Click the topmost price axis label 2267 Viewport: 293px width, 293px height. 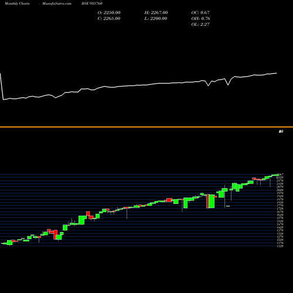pyautogui.click(x=280, y=174)
